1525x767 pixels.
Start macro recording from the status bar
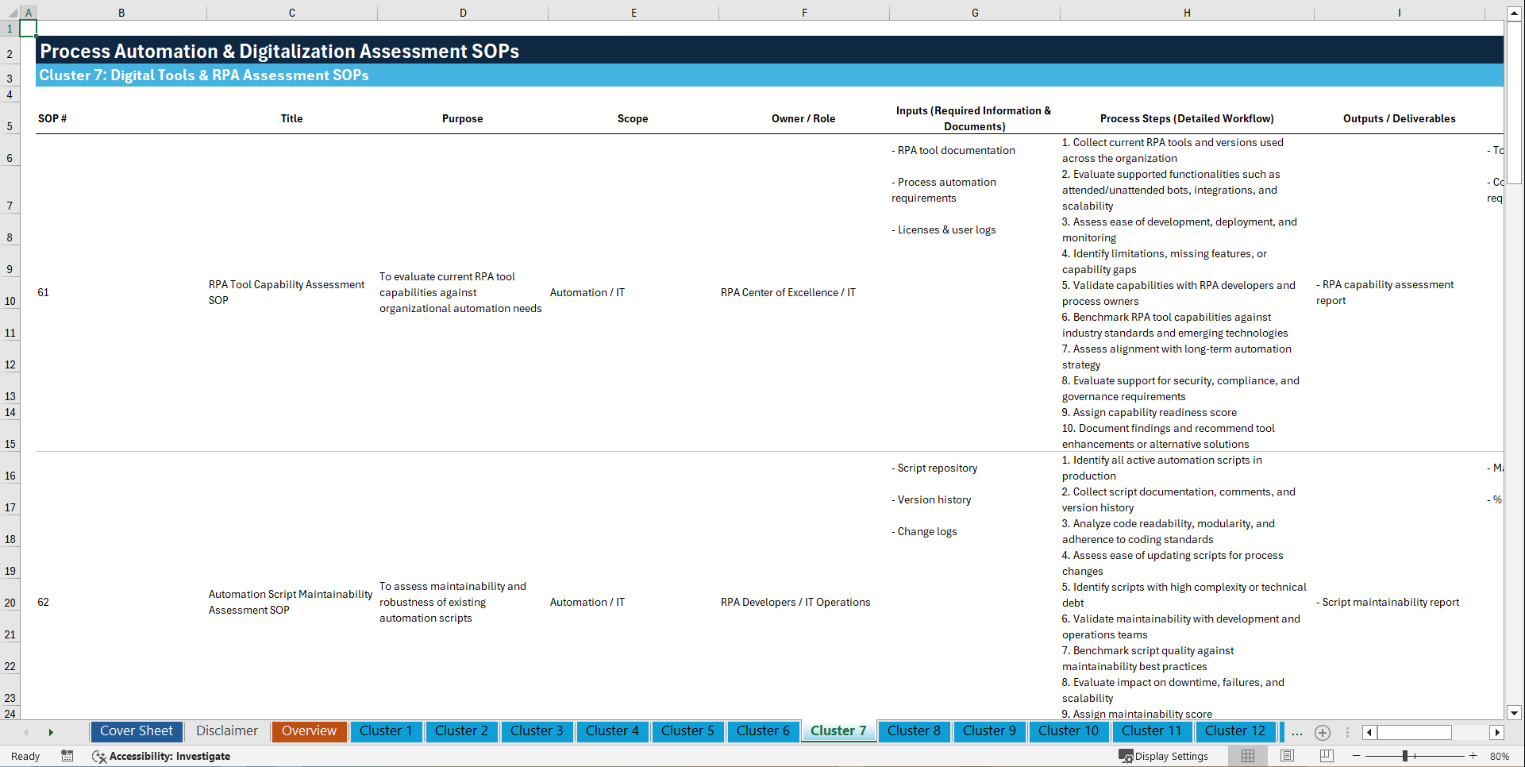[67, 756]
